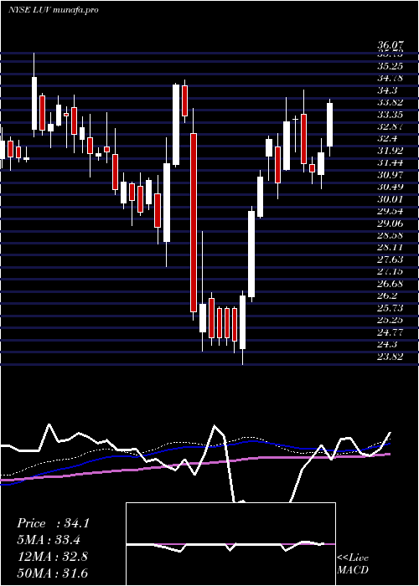Click the 50MA : 31.6 readout

tap(53, 573)
